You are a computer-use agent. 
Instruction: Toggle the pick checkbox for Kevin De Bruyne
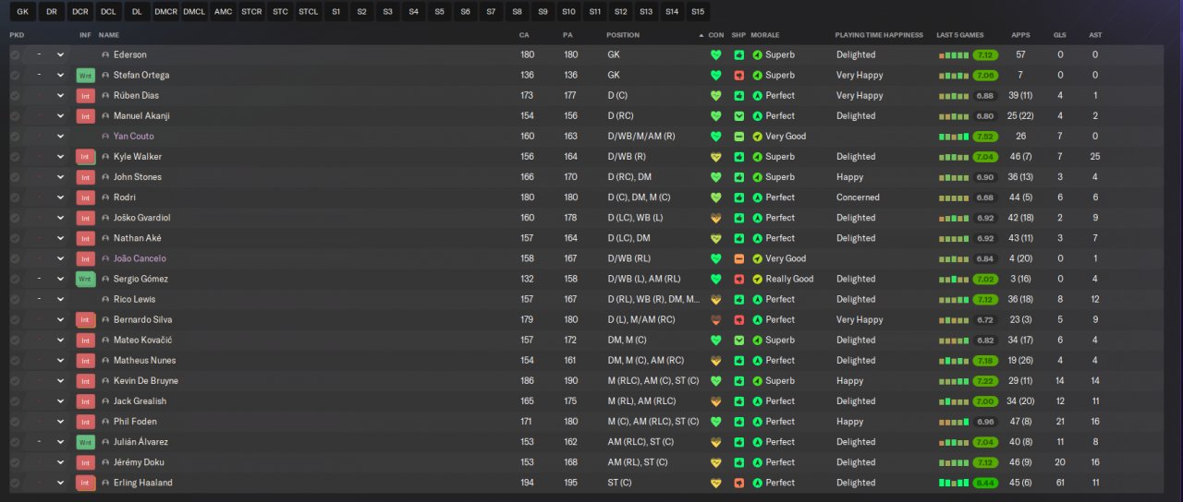(x=15, y=381)
